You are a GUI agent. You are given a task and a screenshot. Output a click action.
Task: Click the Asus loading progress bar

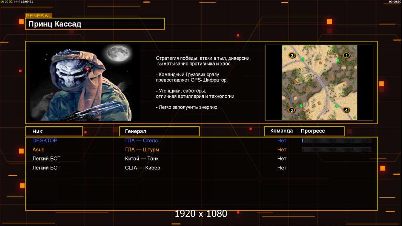(x=336, y=149)
